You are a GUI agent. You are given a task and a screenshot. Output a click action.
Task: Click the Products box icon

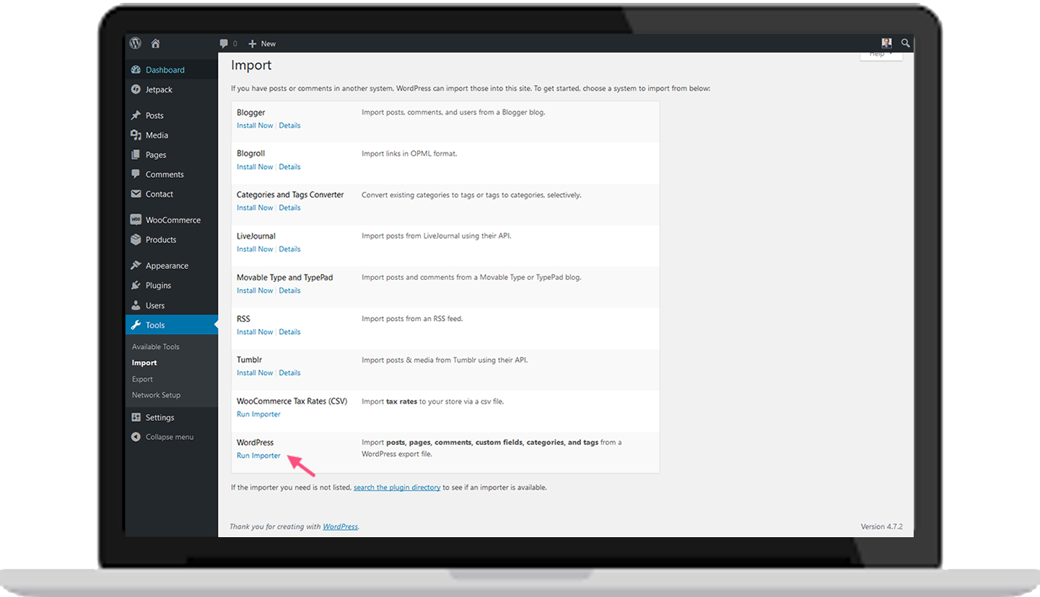pos(136,239)
